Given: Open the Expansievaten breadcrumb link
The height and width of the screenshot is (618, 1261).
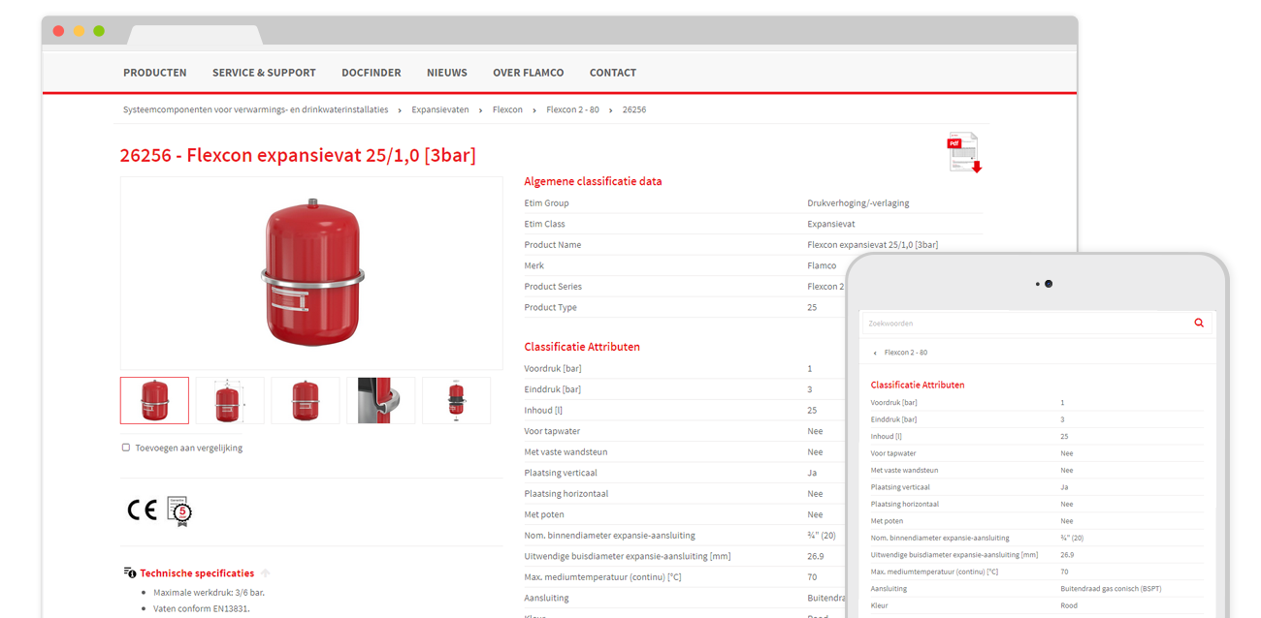Looking at the screenshot, I should pos(440,109).
